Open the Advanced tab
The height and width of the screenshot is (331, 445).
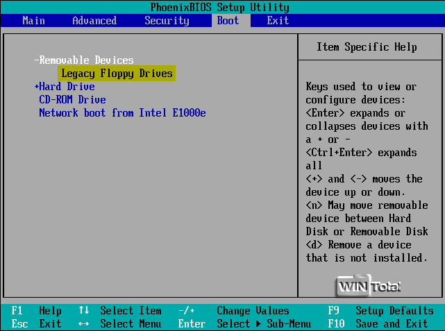coord(94,20)
